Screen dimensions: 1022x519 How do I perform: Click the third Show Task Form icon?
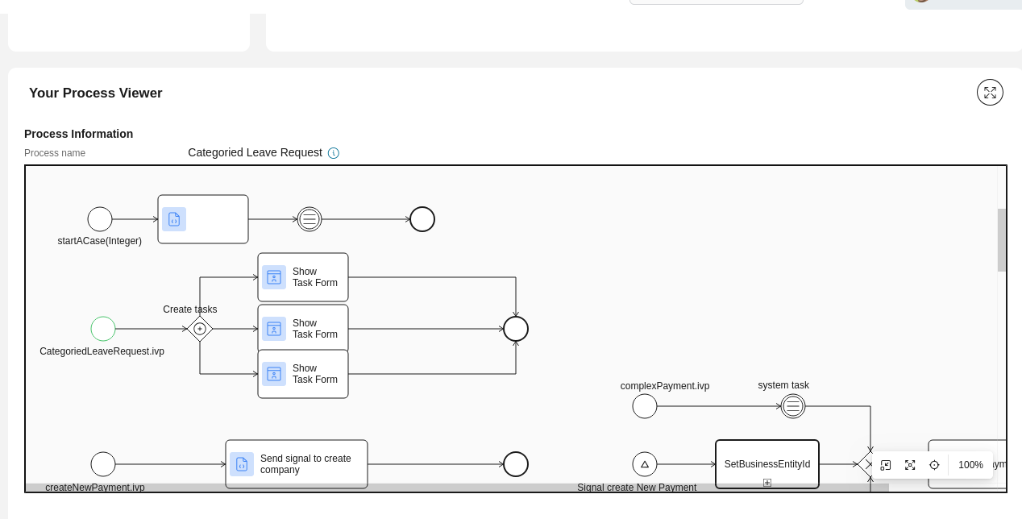coord(274,374)
